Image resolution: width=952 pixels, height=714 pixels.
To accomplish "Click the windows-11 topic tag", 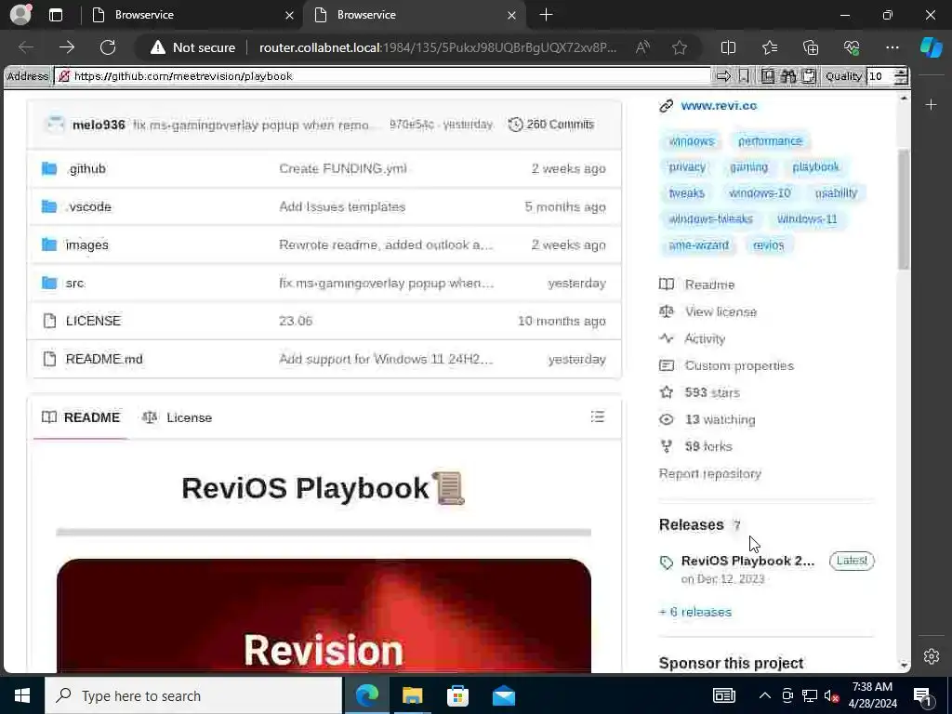I will click(807, 219).
